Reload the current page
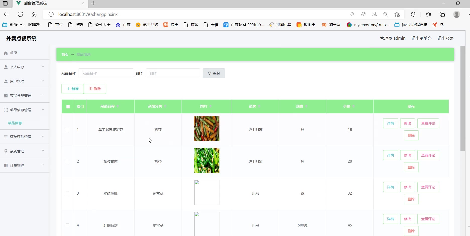 (x=20, y=14)
